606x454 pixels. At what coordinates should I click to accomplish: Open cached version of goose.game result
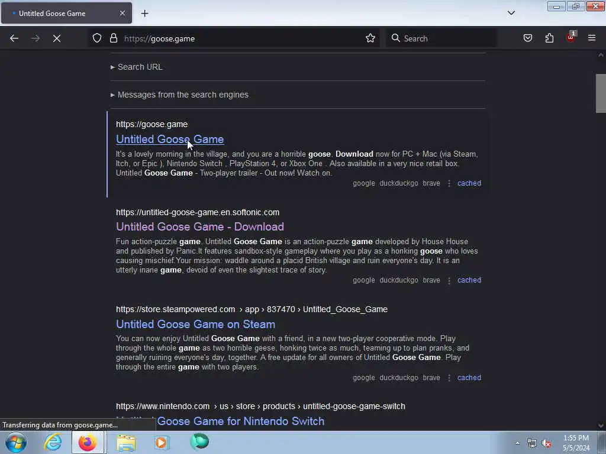click(469, 183)
